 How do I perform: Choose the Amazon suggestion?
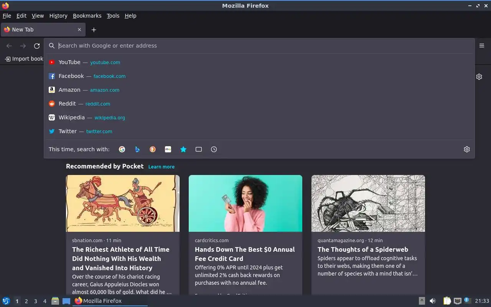(259, 90)
